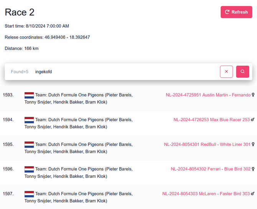Click male symbol beside Faster Bird 303
This screenshot has width=257, height=209.
[x=253, y=194]
